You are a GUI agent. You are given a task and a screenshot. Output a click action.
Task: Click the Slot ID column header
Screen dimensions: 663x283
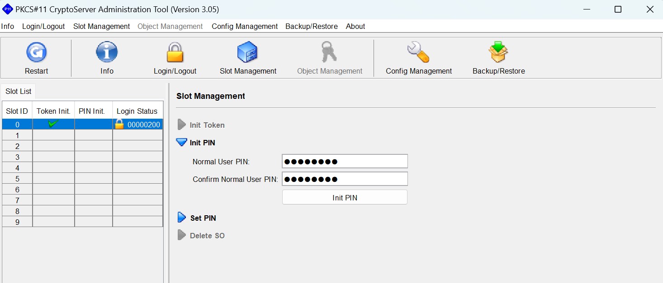17,111
